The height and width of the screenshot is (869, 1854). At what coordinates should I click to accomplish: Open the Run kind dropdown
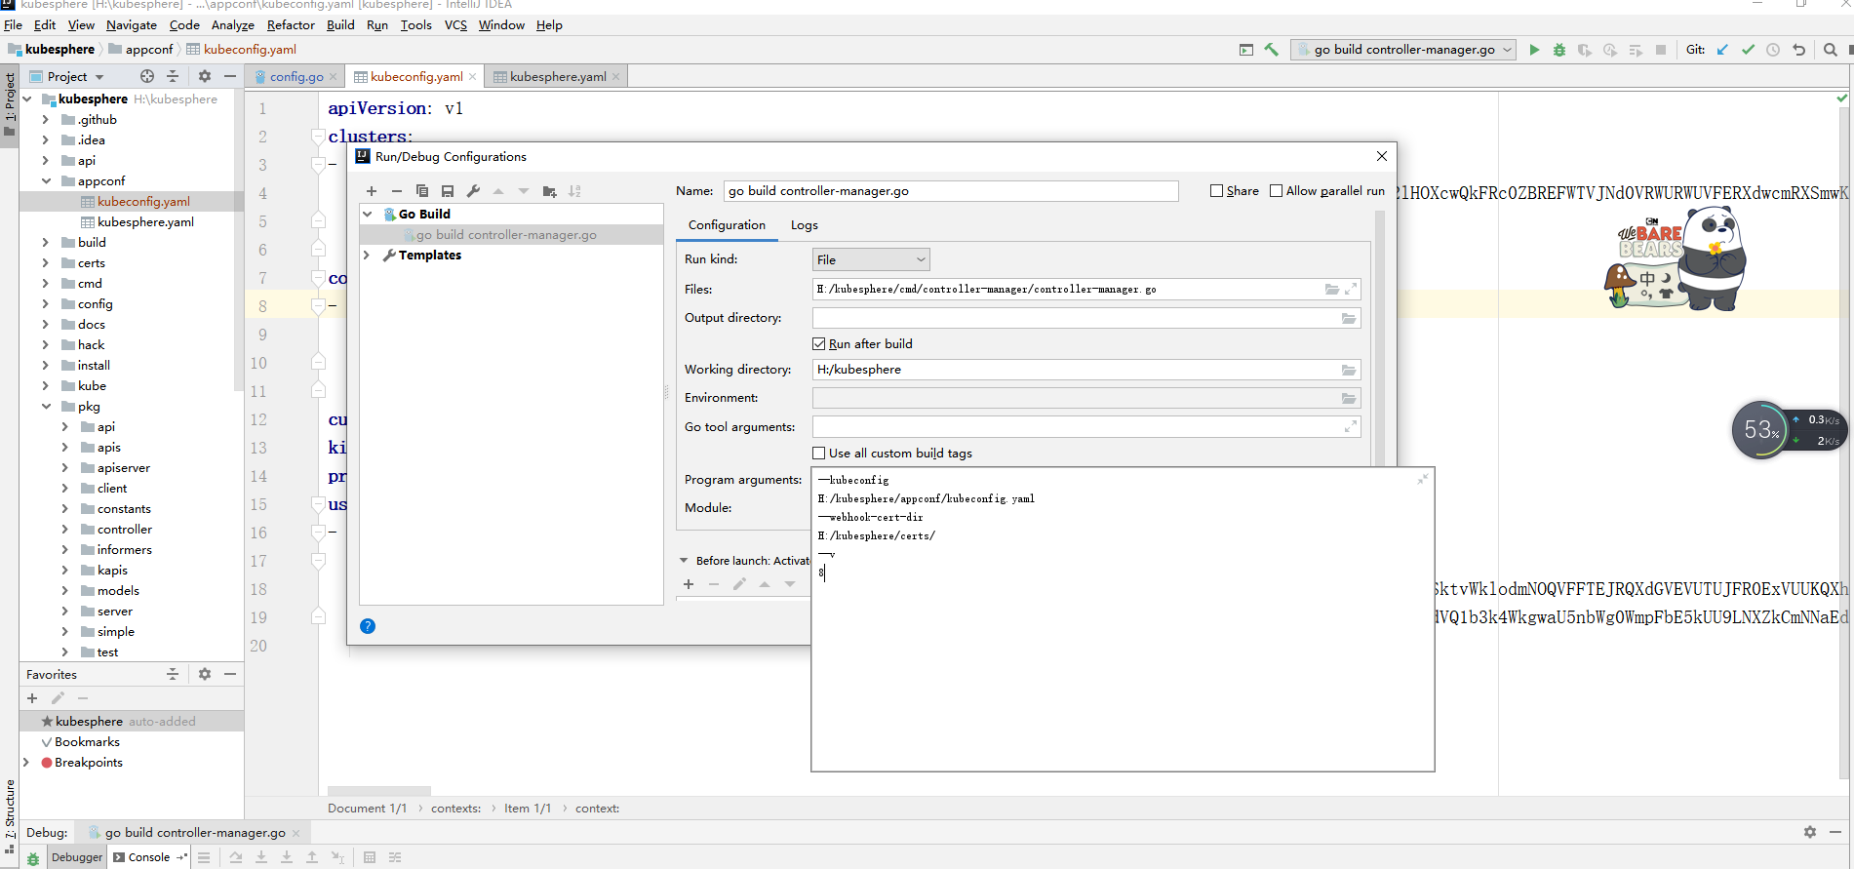871,259
